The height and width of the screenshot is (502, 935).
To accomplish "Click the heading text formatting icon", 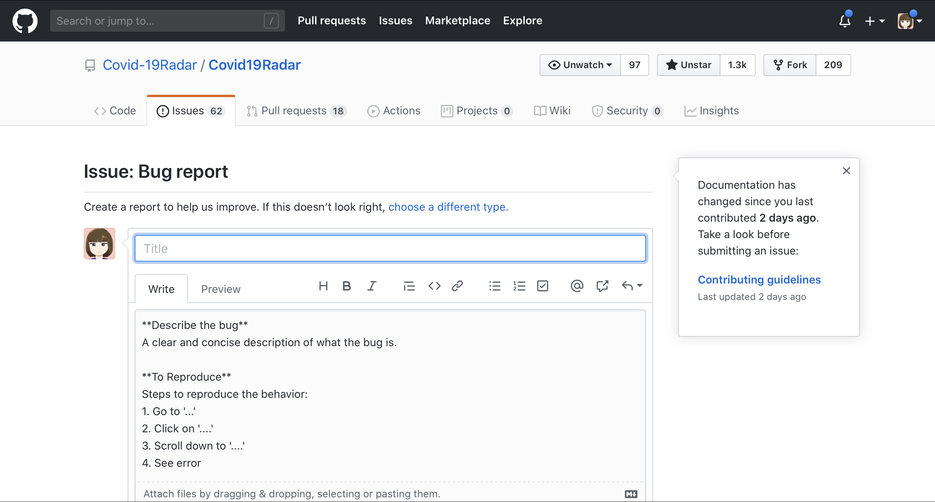I will 323,286.
